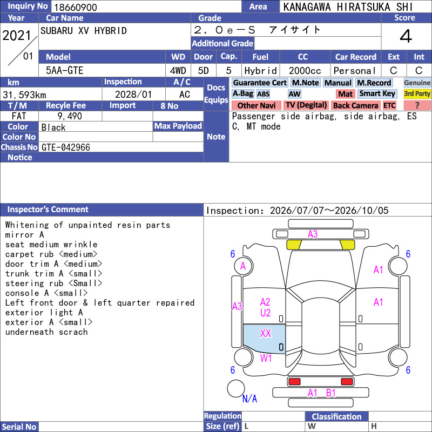Click the XX replaced-panel mark
This screenshot has height=432, width=432.
266,333
